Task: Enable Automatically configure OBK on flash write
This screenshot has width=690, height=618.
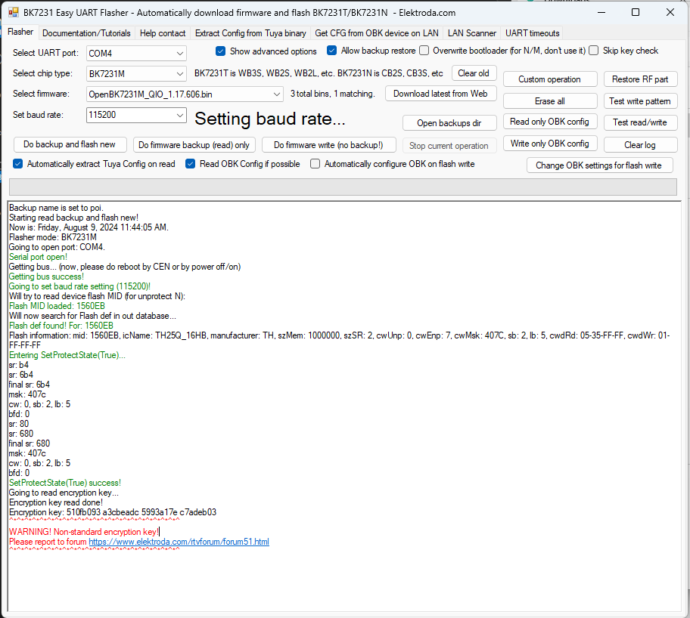Action: tap(315, 164)
